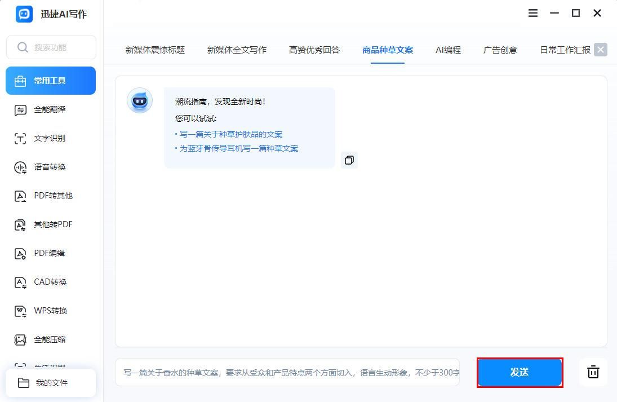Viewport: 617px width, 402px height.
Task: Open the PDF编辑 label in sidebar
Action: click(x=49, y=253)
